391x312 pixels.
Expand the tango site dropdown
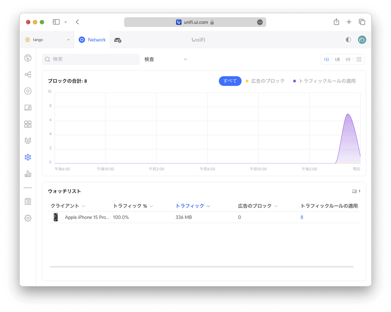tap(47, 40)
